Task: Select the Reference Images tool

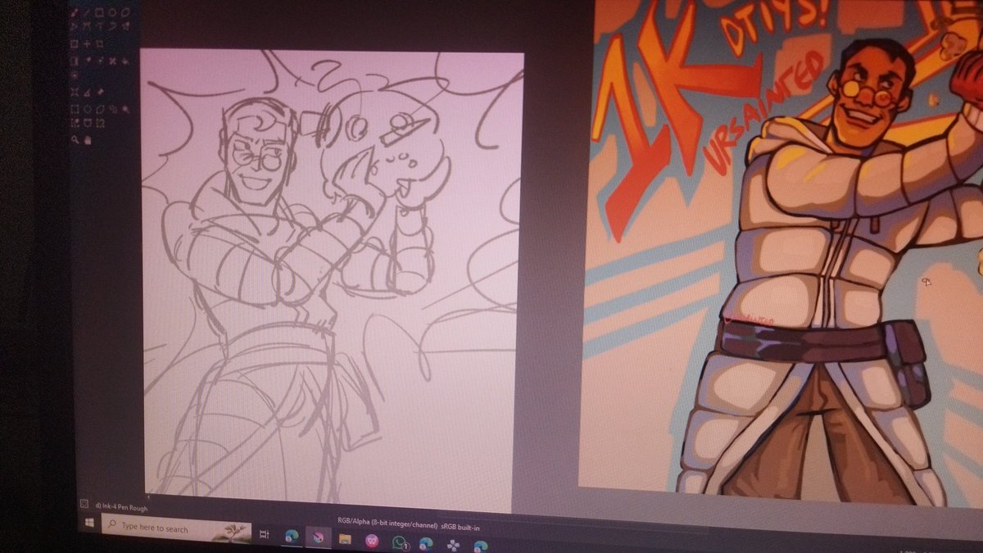Action: pos(100,91)
